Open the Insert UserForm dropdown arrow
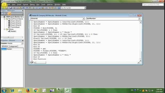The height and width of the screenshot is (93, 165). click(x=8, y=8)
